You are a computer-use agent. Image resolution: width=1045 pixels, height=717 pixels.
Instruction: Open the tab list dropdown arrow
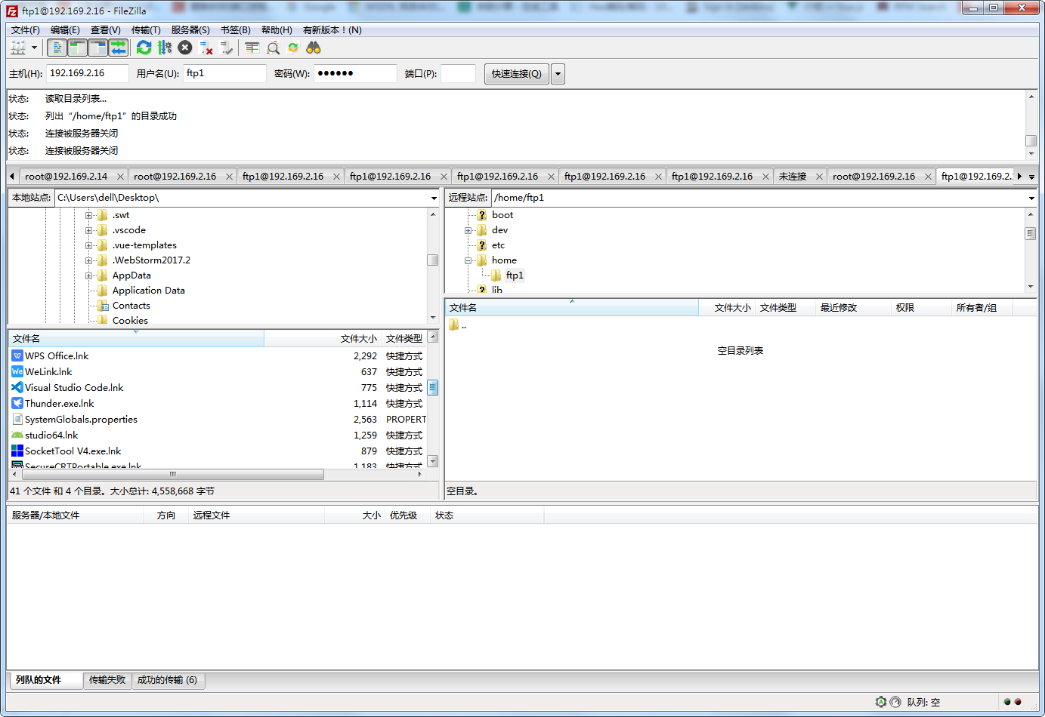(1031, 177)
